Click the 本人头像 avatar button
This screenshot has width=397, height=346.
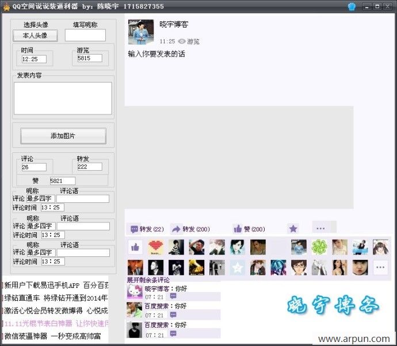(35, 36)
